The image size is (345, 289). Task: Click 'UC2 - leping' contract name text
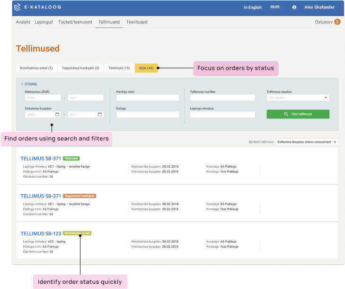pyautogui.click(x=56, y=242)
